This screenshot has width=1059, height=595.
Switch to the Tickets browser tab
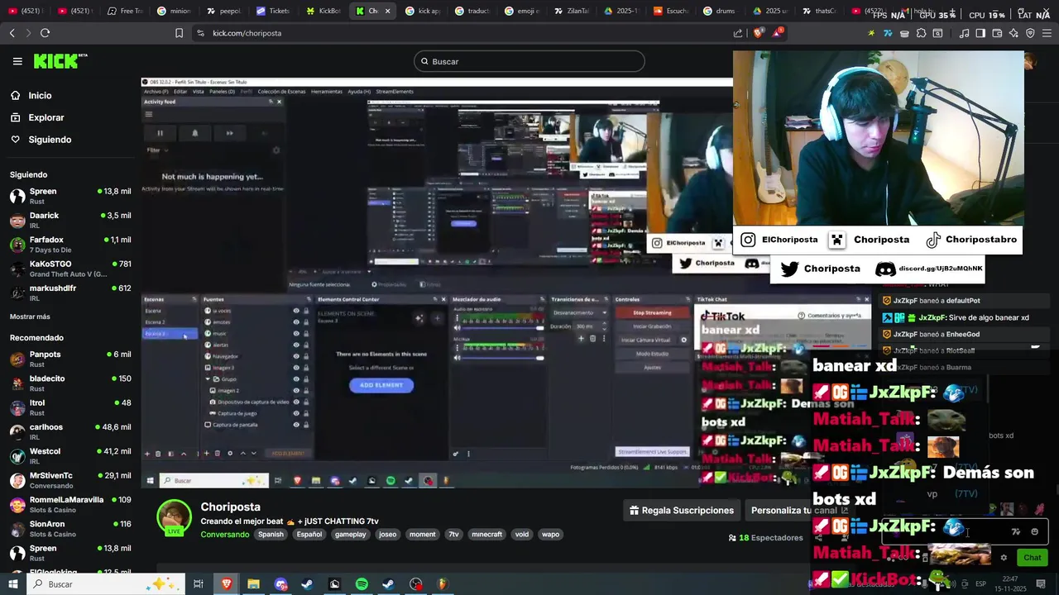[x=273, y=11]
